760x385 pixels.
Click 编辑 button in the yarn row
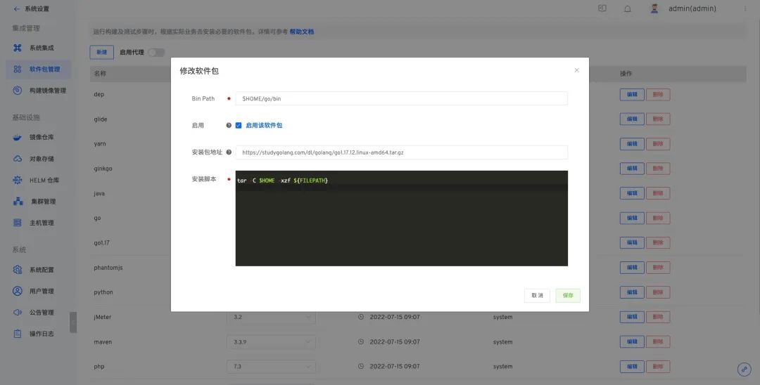632,143
